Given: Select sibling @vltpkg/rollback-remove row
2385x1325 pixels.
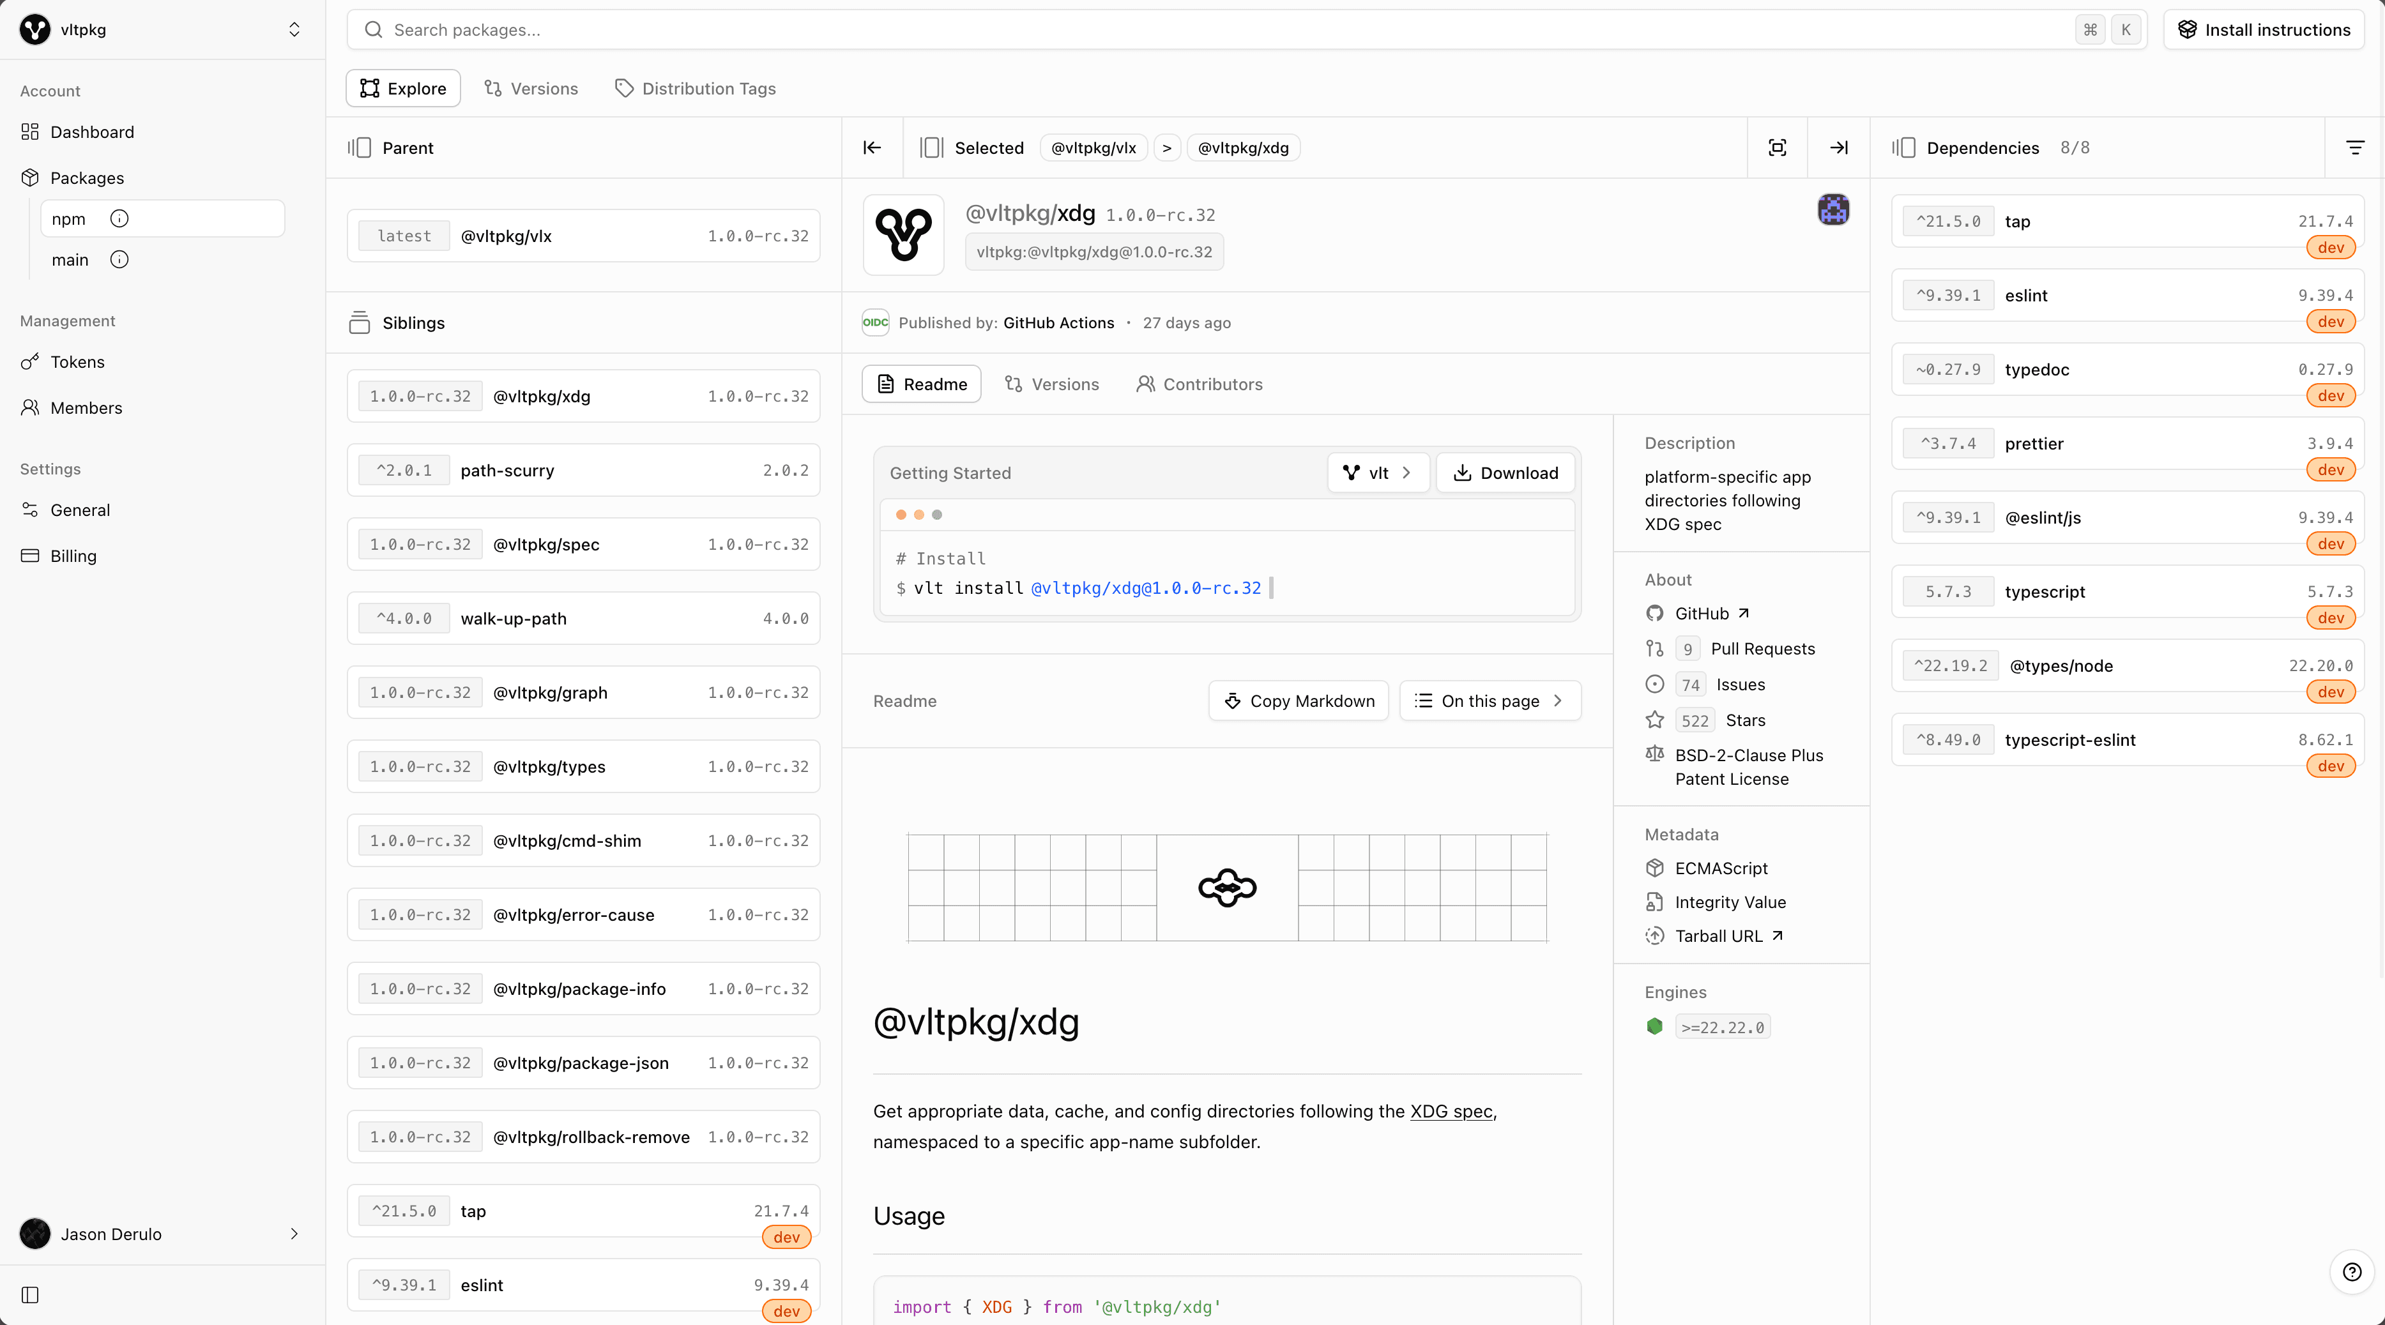Looking at the screenshot, I should coord(583,1136).
